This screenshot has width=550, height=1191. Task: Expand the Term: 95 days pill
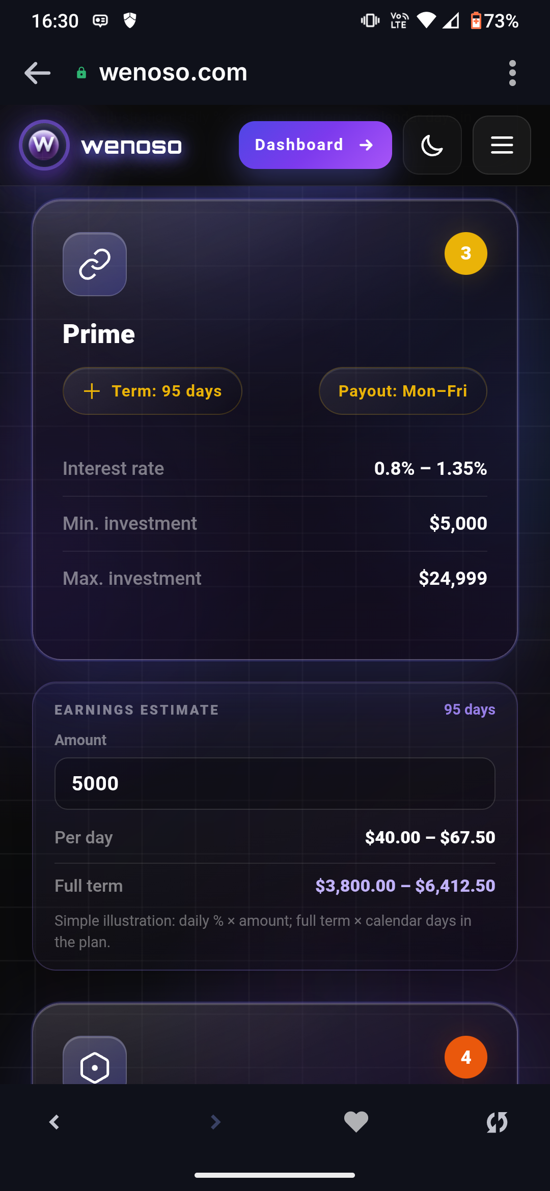pyautogui.click(x=152, y=391)
